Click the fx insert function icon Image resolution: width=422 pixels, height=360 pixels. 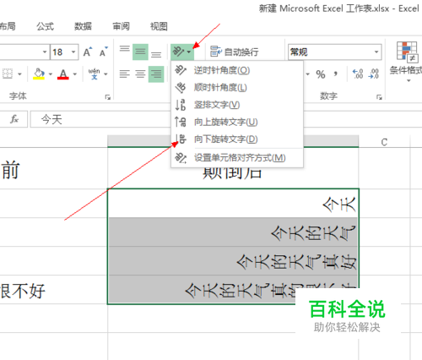(x=14, y=119)
